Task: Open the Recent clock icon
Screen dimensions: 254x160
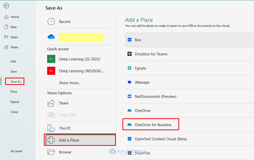Action: tap(51, 22)
